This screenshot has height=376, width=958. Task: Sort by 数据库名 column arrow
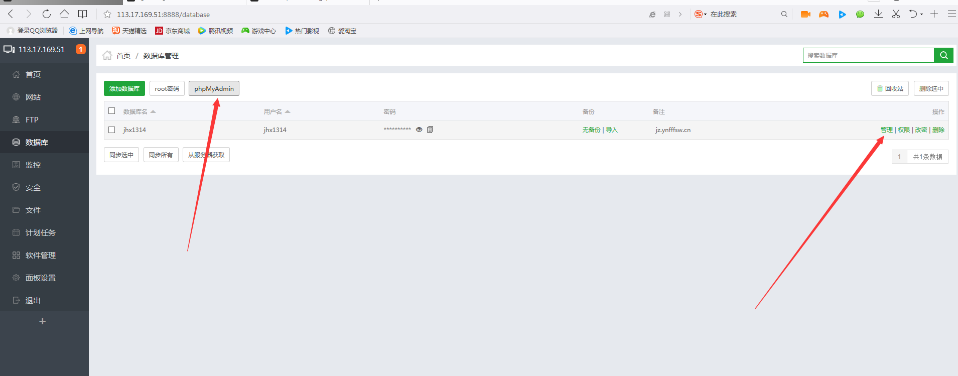pos(153,111)
